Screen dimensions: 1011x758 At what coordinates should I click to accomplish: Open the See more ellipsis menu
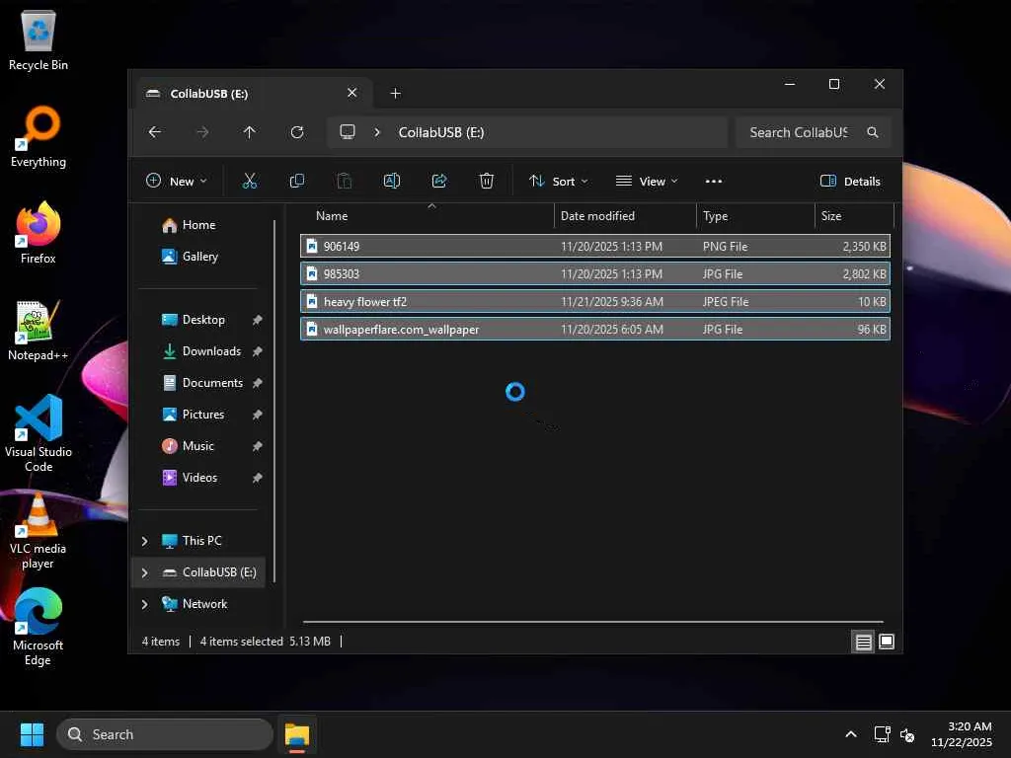tap(714, 181)
